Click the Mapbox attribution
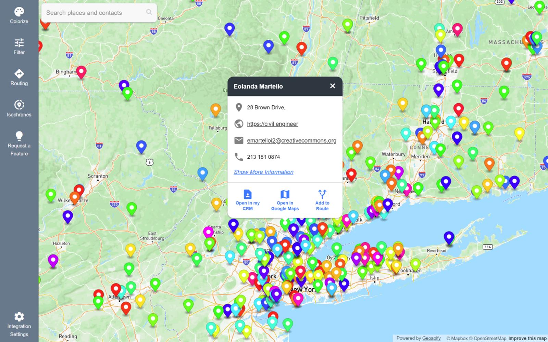Viewport: 548px width, 342px height. pyautogui.click(x=457, y=338)
